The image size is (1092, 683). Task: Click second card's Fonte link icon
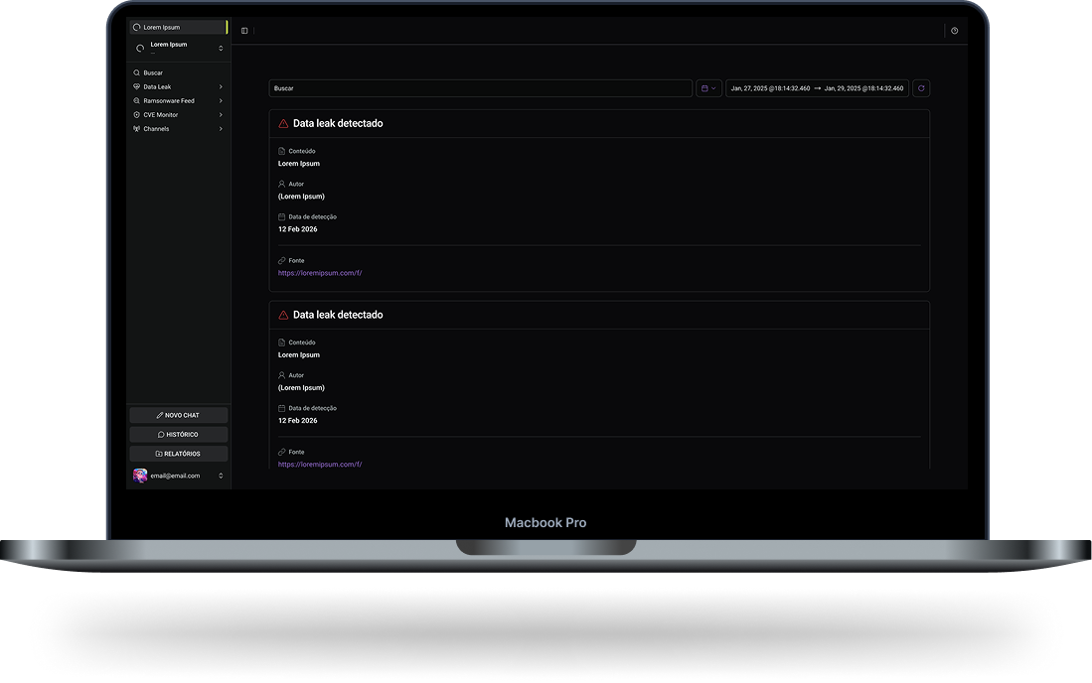pos(281,452)
